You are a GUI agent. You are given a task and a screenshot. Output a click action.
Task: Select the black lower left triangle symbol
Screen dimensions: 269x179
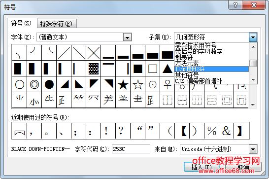click(x=79, y=84)
